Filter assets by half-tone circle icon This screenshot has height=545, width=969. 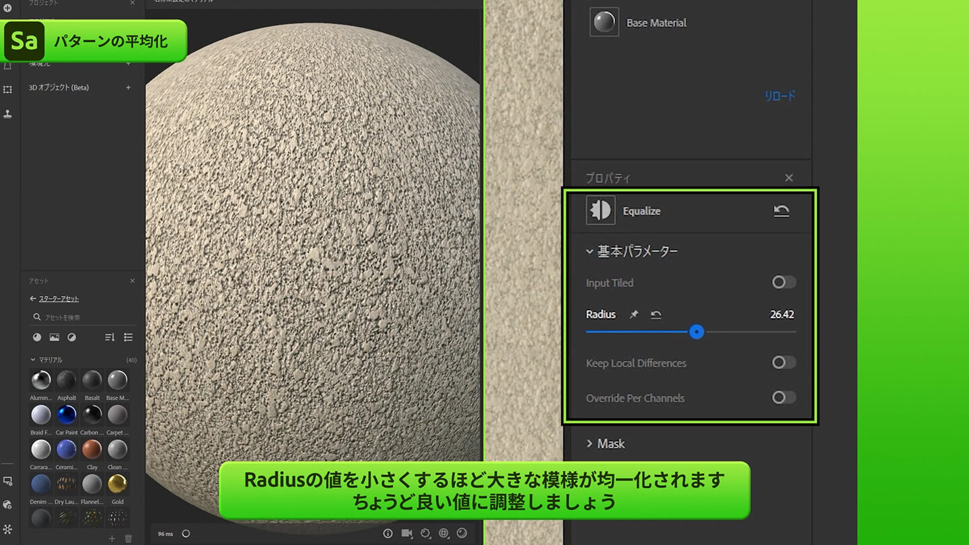[x=71, y=337]
